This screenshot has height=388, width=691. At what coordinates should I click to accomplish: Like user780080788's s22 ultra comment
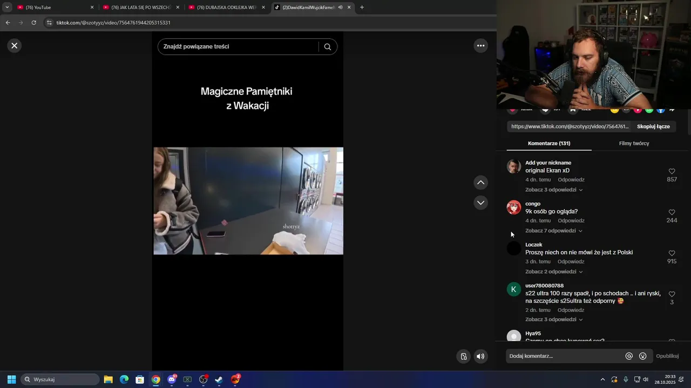tap(672, 295)
